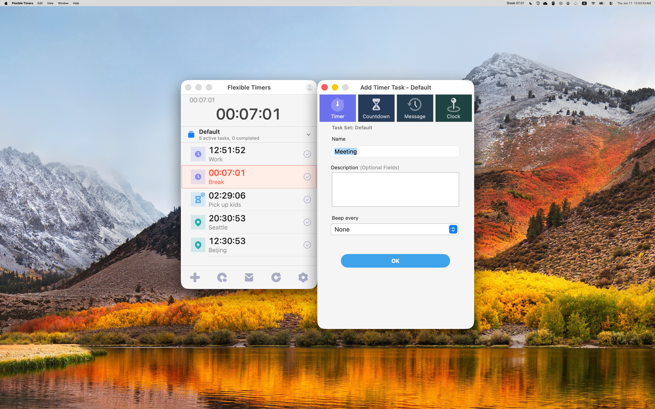655x409 pixels.
Task: Mark the Beijing clock task completed
Action: [x=307, y=245]
